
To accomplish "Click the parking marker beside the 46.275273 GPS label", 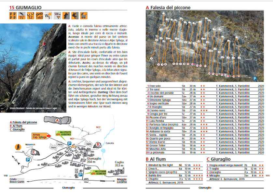I will click(x=69, y=143).
